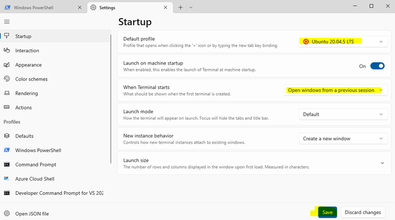This screenshot has width=395, height=220.
Task: Open the Default profile dropdown
Action: point(343,42)
